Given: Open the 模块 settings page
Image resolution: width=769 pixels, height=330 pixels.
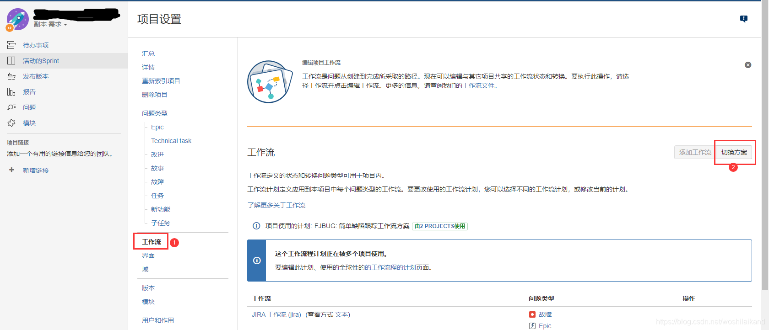Looking at the screenshot, I should 148,302.
